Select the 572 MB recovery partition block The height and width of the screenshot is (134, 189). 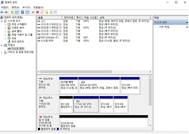click(x=130, y=85)
